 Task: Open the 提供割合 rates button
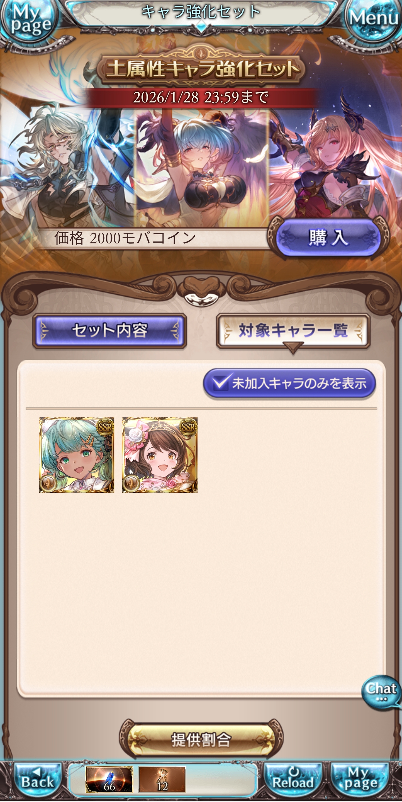tap(201, 740)
